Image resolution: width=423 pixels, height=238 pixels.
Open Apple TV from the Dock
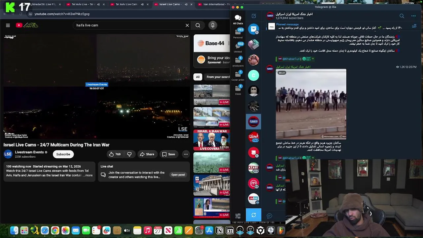127,230
